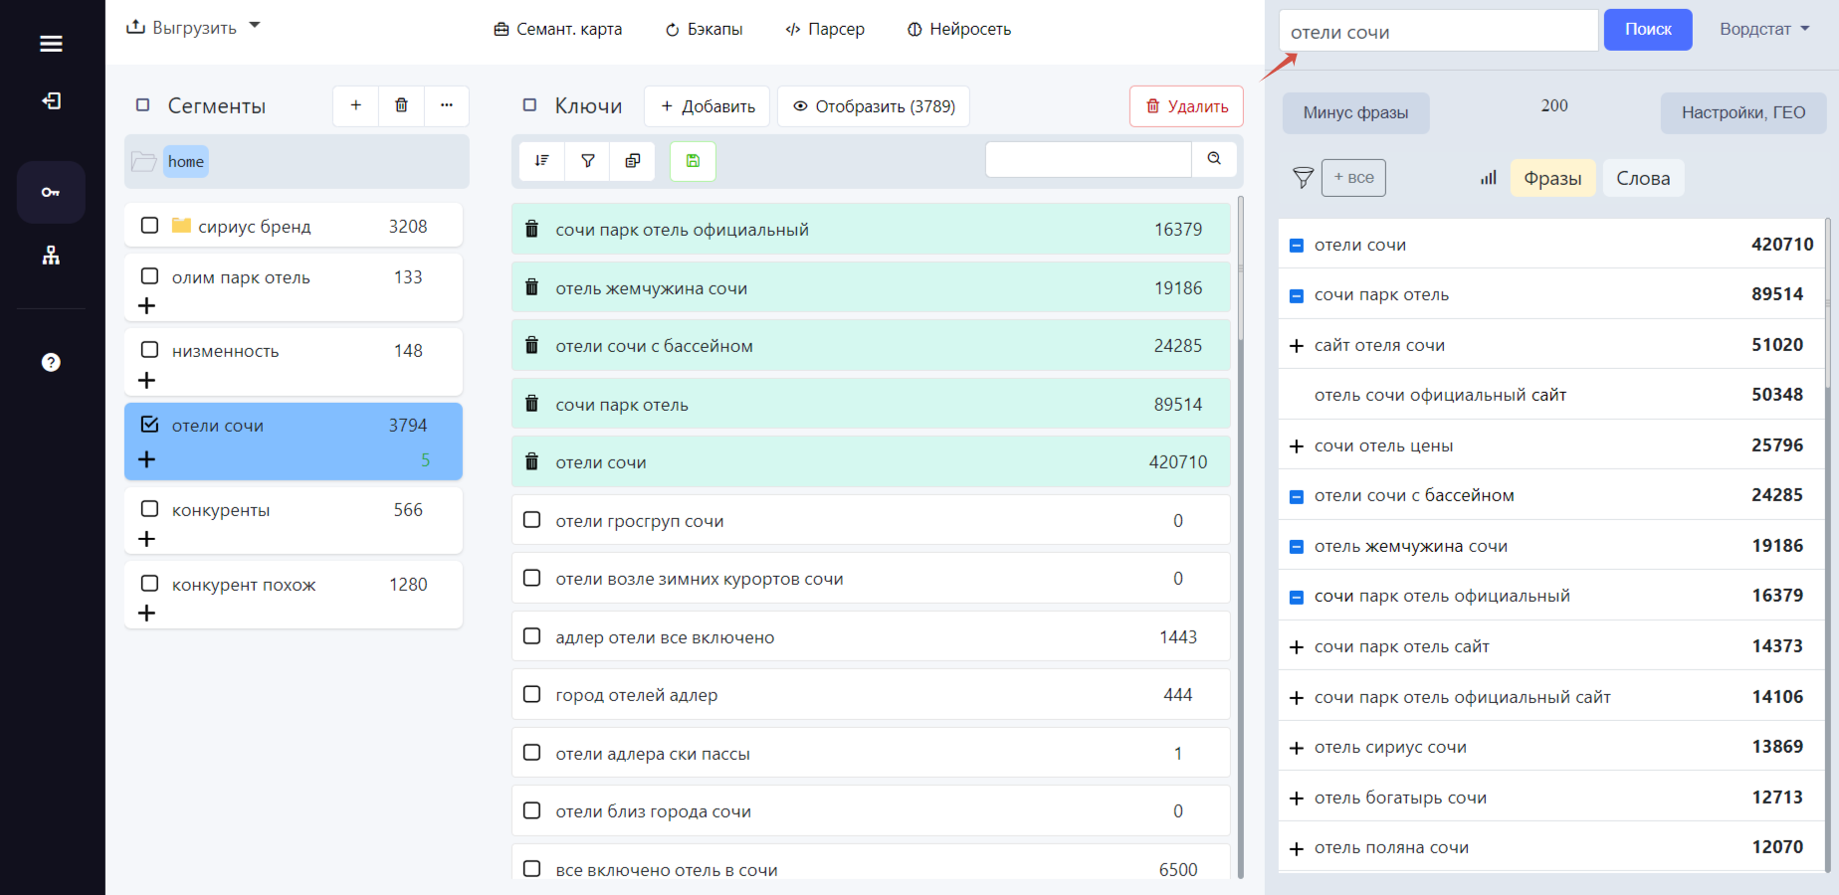Open the Минус фразы button

pos(1355,112)
